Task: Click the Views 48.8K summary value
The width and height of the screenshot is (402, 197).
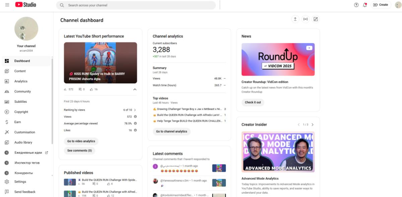Action: click(218, 79)
